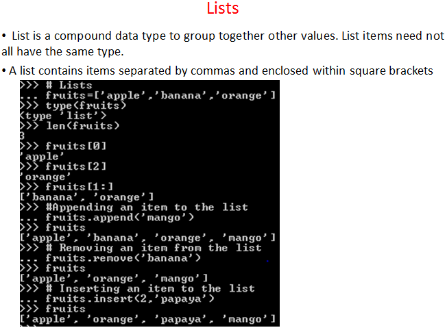Click the fruits list assignment line
447x330 pixels.
coord(147,95)
